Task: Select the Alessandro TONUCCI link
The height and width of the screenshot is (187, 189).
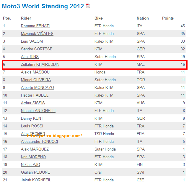Action: [39, 141]
